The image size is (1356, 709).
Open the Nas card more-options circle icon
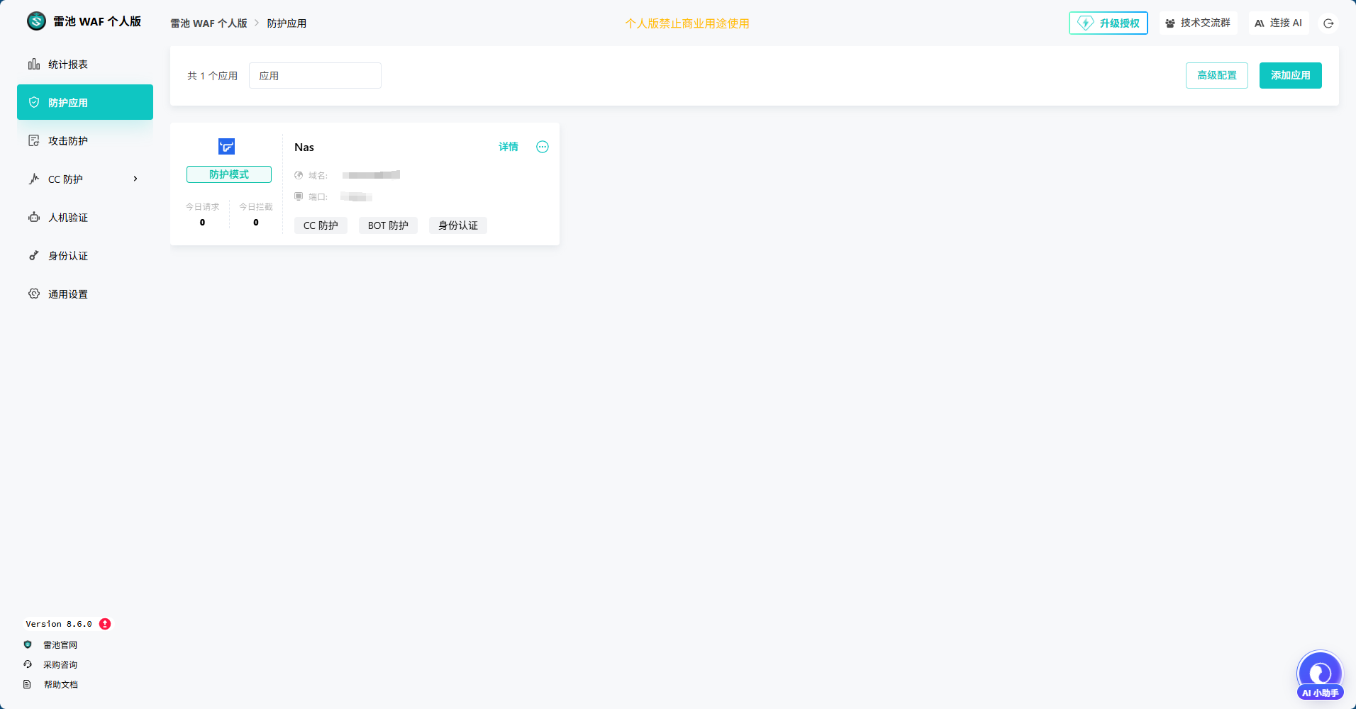(543, 147)
